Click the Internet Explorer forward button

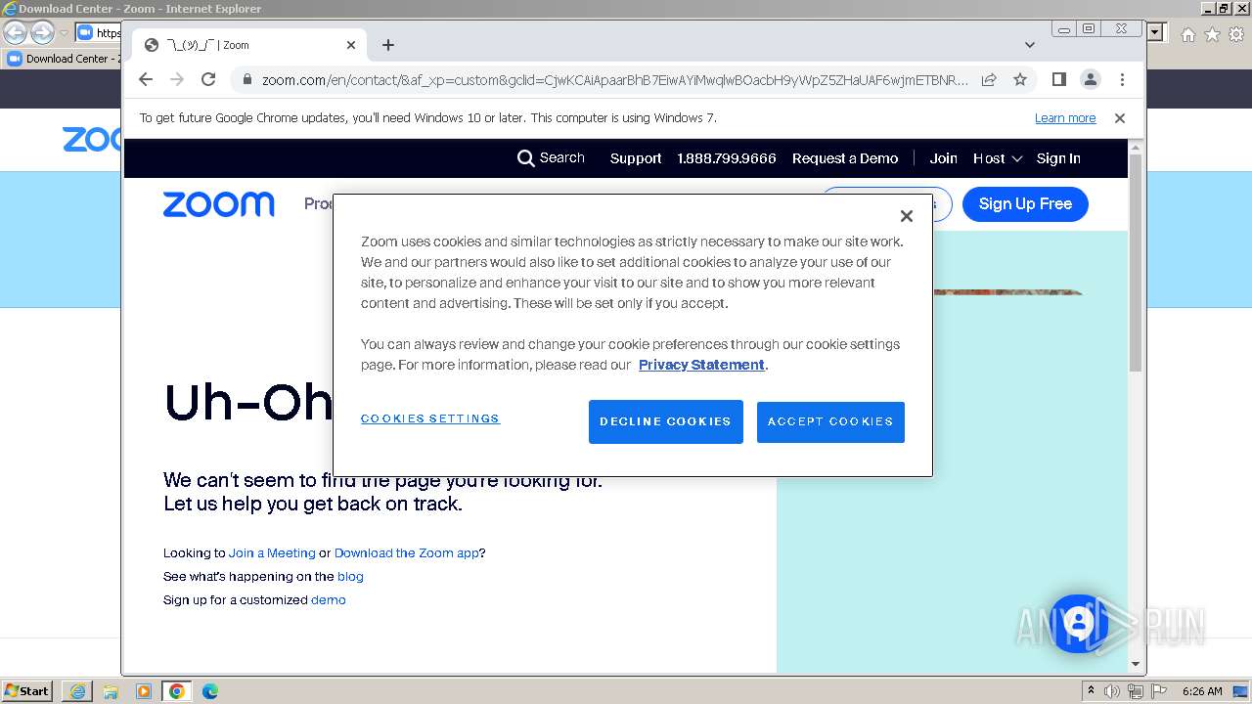click(x=42, y=32)
